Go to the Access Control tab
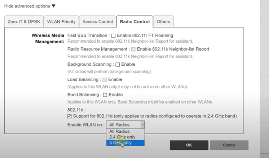The height and width of the screenshot is (158, 269). click(x=98, y=22)
